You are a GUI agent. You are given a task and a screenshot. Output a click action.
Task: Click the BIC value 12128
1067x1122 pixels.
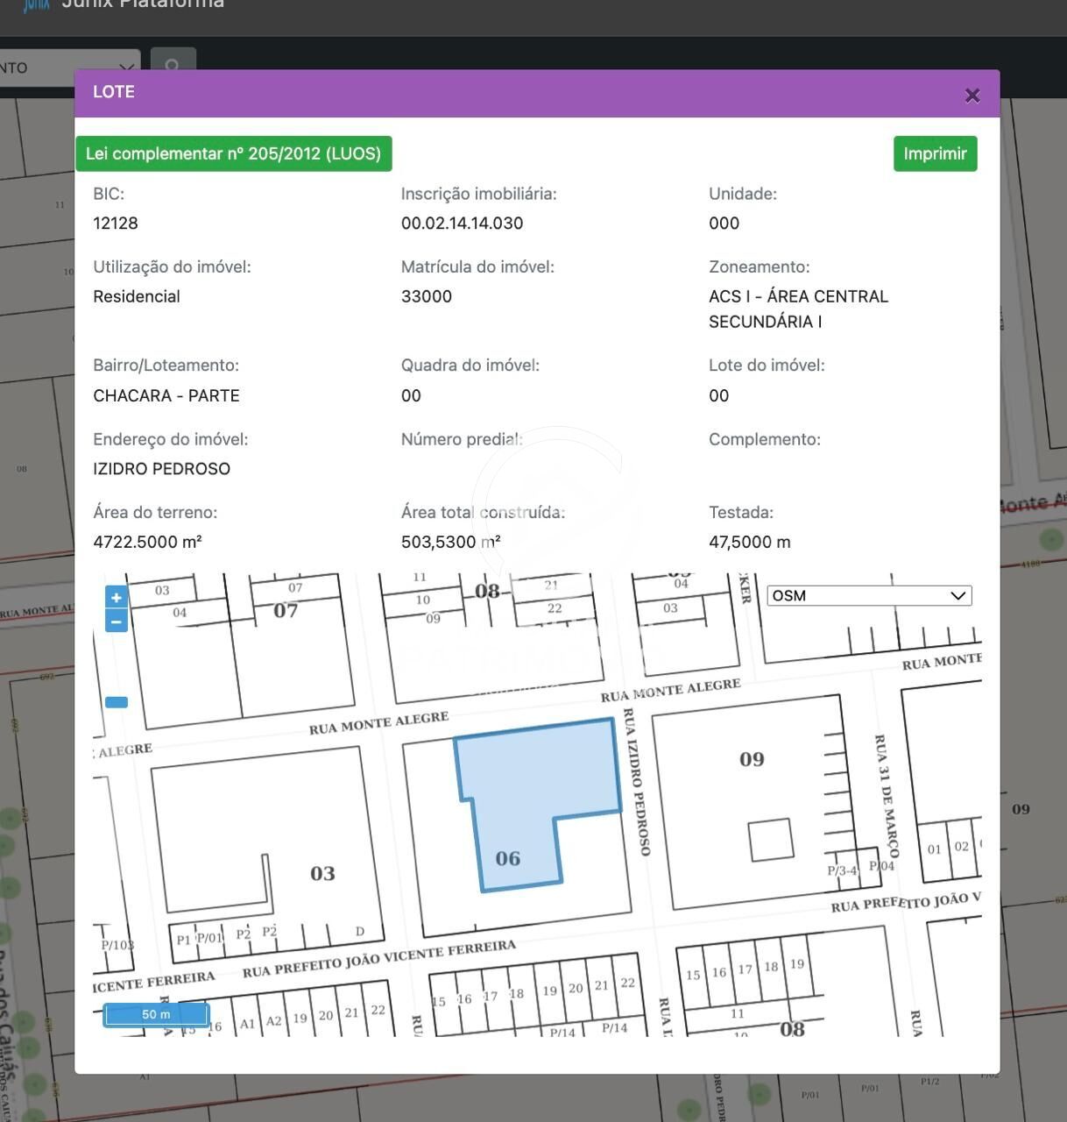[x=116, y=224]
